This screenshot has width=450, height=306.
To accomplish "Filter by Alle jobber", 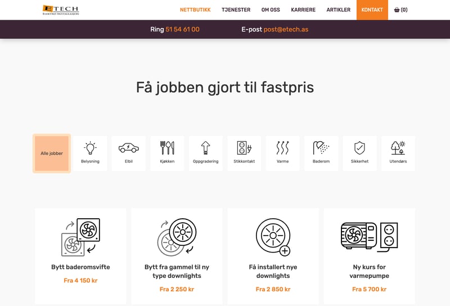I will tap(52, 154).
